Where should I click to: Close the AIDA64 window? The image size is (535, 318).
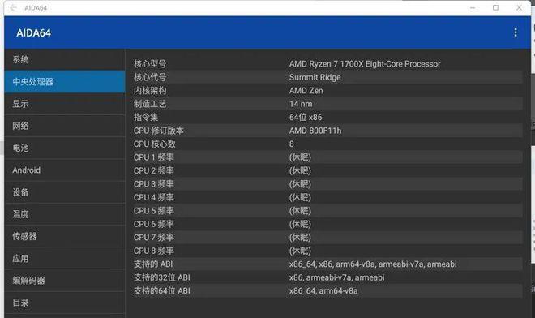click(519, 7)
